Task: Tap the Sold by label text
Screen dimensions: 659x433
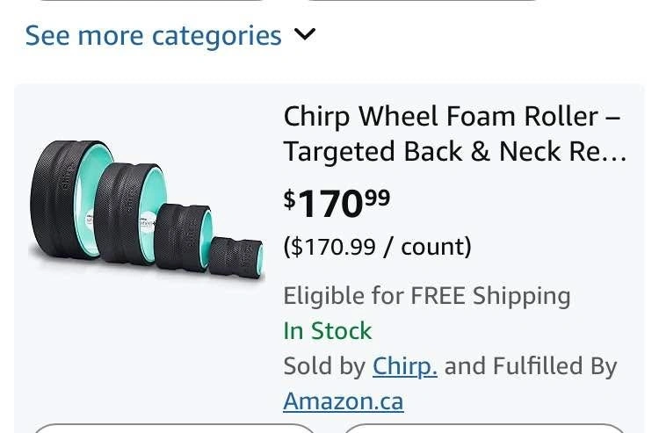Action: click(x=323, y=366)
